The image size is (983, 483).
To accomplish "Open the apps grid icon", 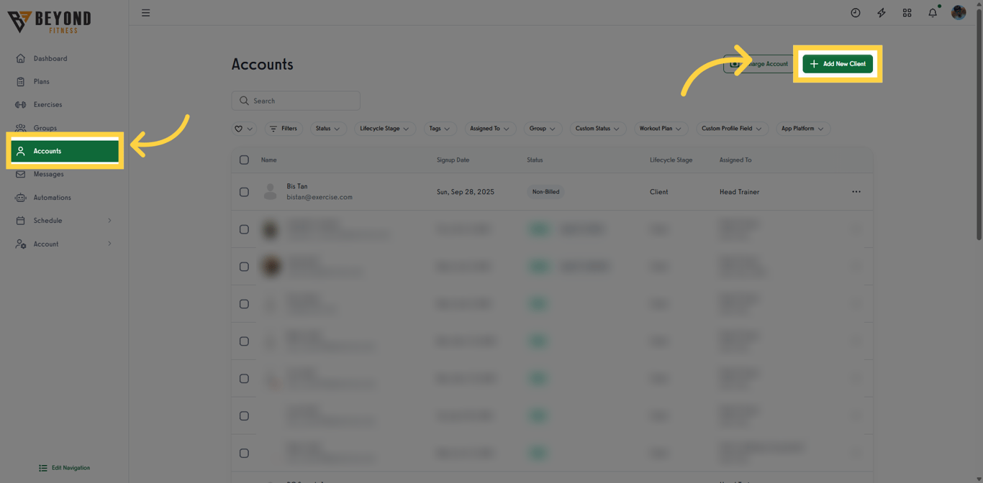I will 907,12.
